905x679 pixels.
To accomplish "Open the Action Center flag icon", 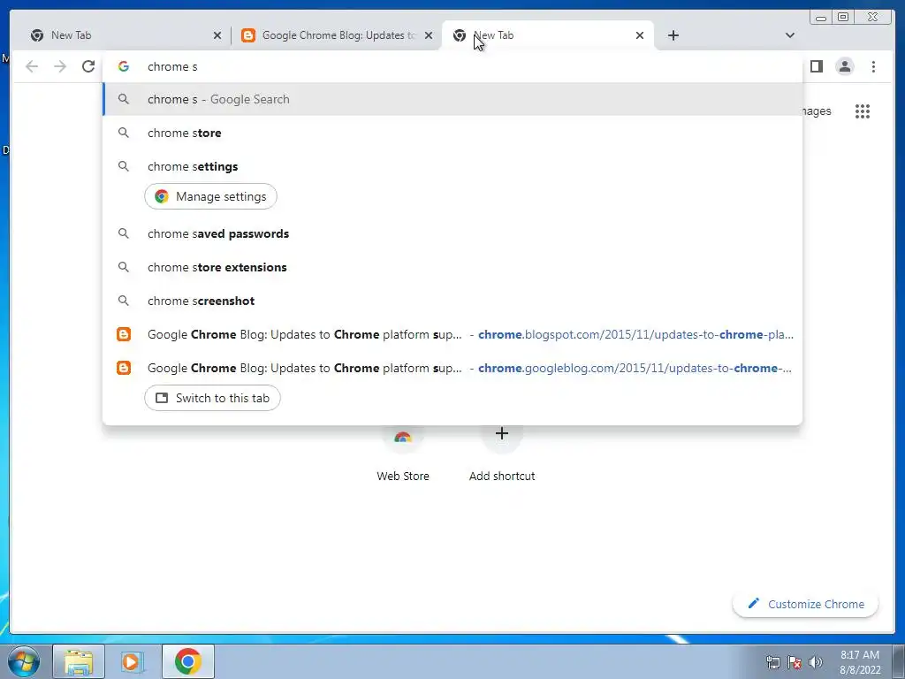I will point(795,662).
